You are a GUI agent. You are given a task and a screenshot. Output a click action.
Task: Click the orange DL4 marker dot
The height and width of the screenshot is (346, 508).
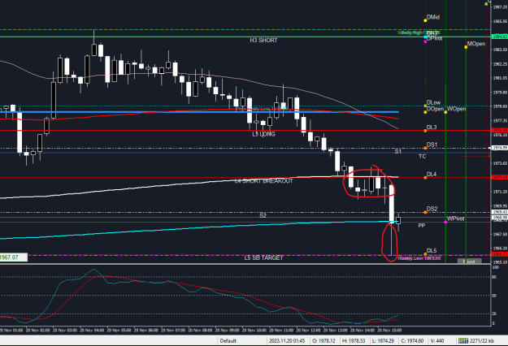tap(425, 178)
